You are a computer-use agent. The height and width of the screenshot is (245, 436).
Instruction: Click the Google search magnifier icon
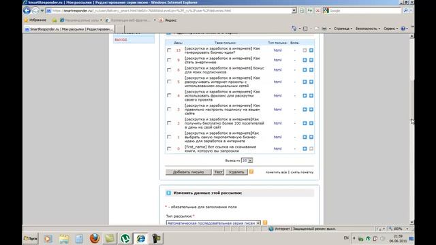click(405, 11)
